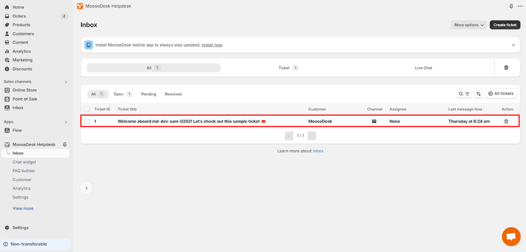Open the three-dot menu in app header

520,6
